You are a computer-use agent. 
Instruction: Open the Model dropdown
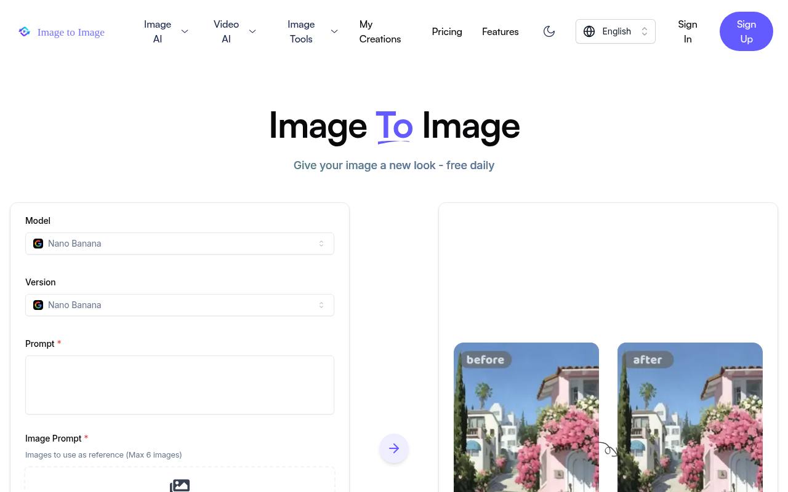tap(180, 244)
